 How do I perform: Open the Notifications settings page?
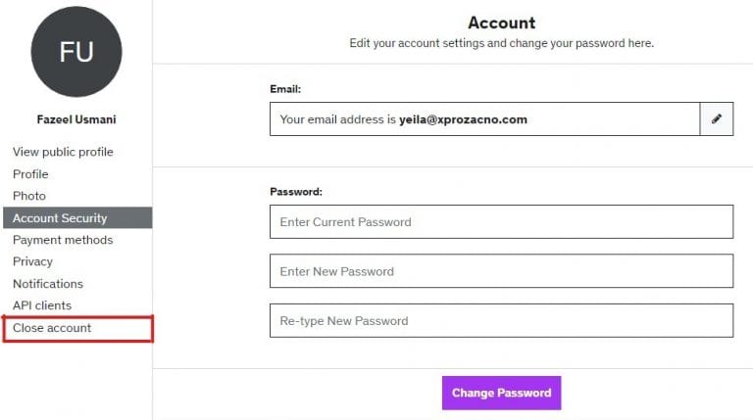48,284
